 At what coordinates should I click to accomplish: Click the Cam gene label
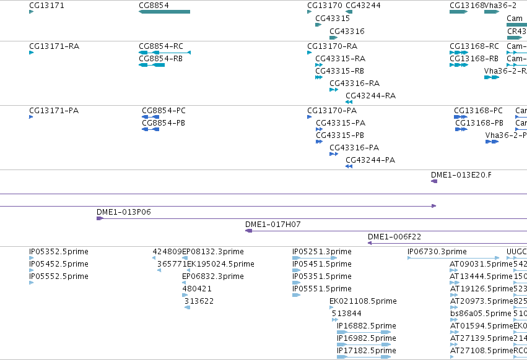(x=515, y=19)
